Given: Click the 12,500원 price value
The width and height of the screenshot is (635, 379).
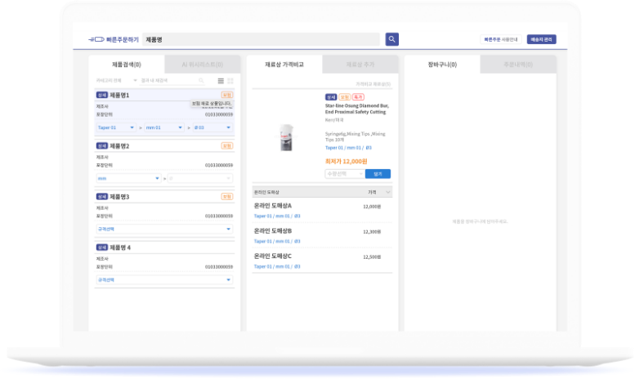Looking at the screenshot, I should [x=372, y=256].
